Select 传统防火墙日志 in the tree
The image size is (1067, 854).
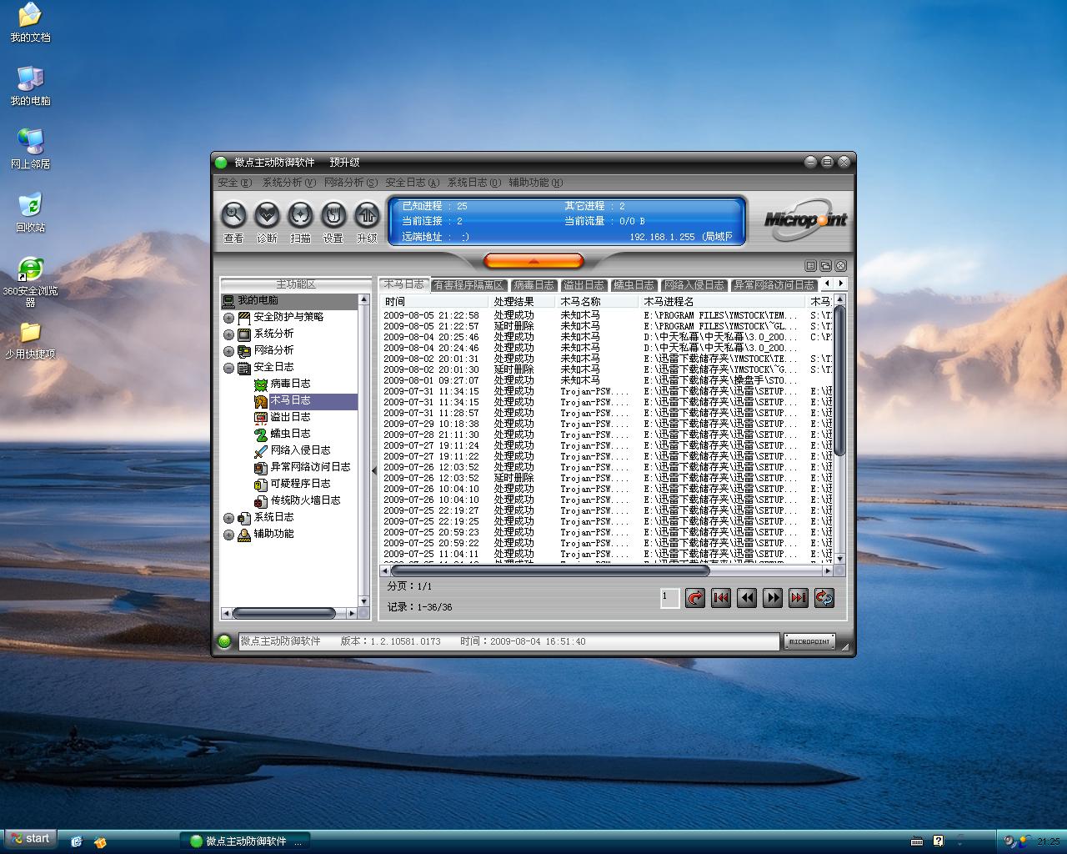(x=305, y=500)
